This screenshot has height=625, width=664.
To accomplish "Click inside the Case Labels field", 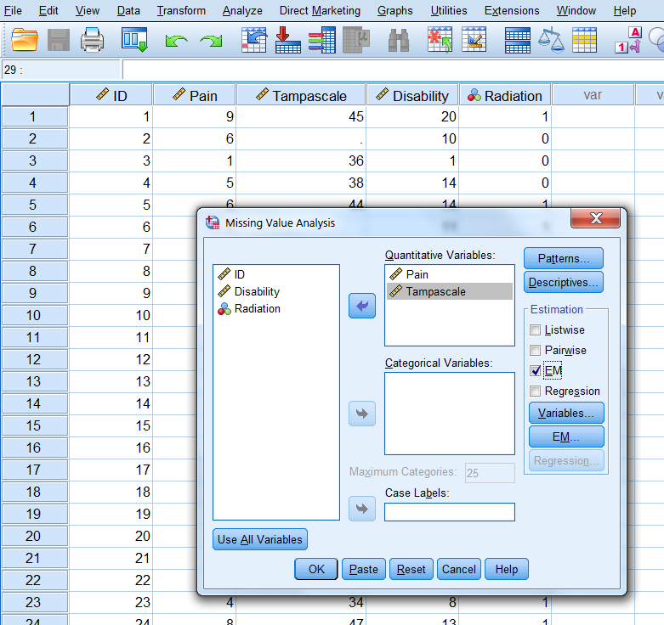I will 449,512.
